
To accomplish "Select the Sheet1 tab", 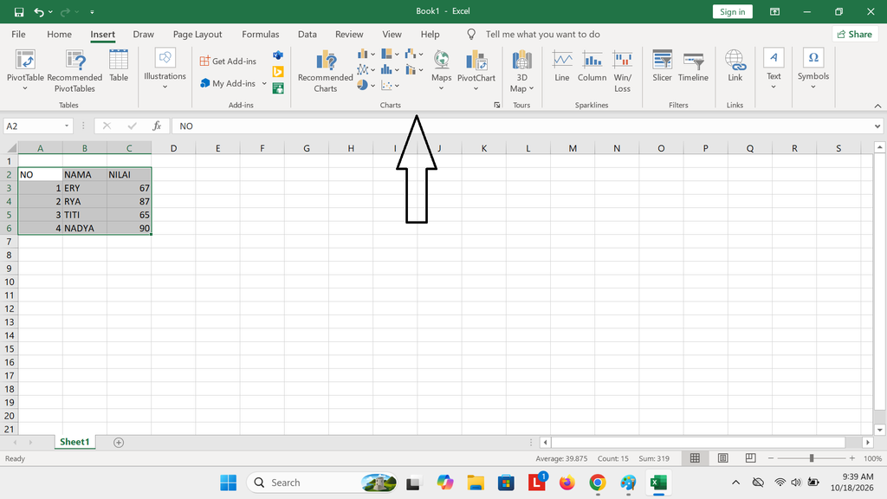I will coord(74,442).
